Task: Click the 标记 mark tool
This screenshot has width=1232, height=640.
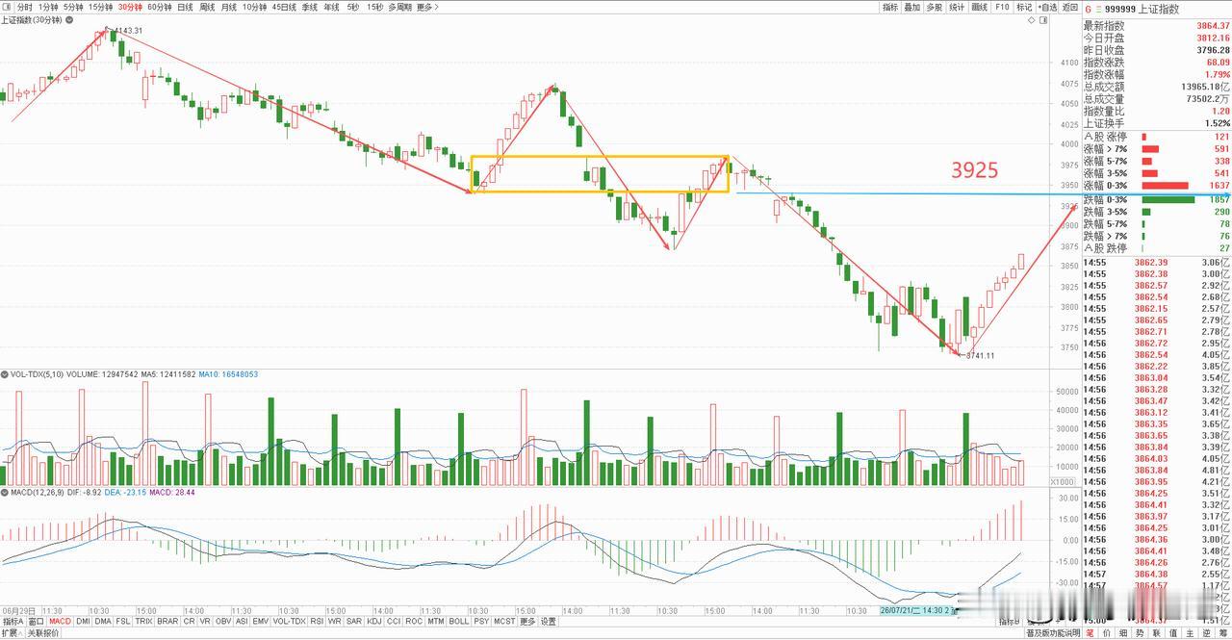Action: [1024, 7]
